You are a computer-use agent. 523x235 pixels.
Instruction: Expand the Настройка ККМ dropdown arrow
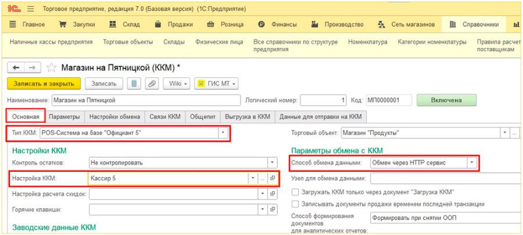253,178
